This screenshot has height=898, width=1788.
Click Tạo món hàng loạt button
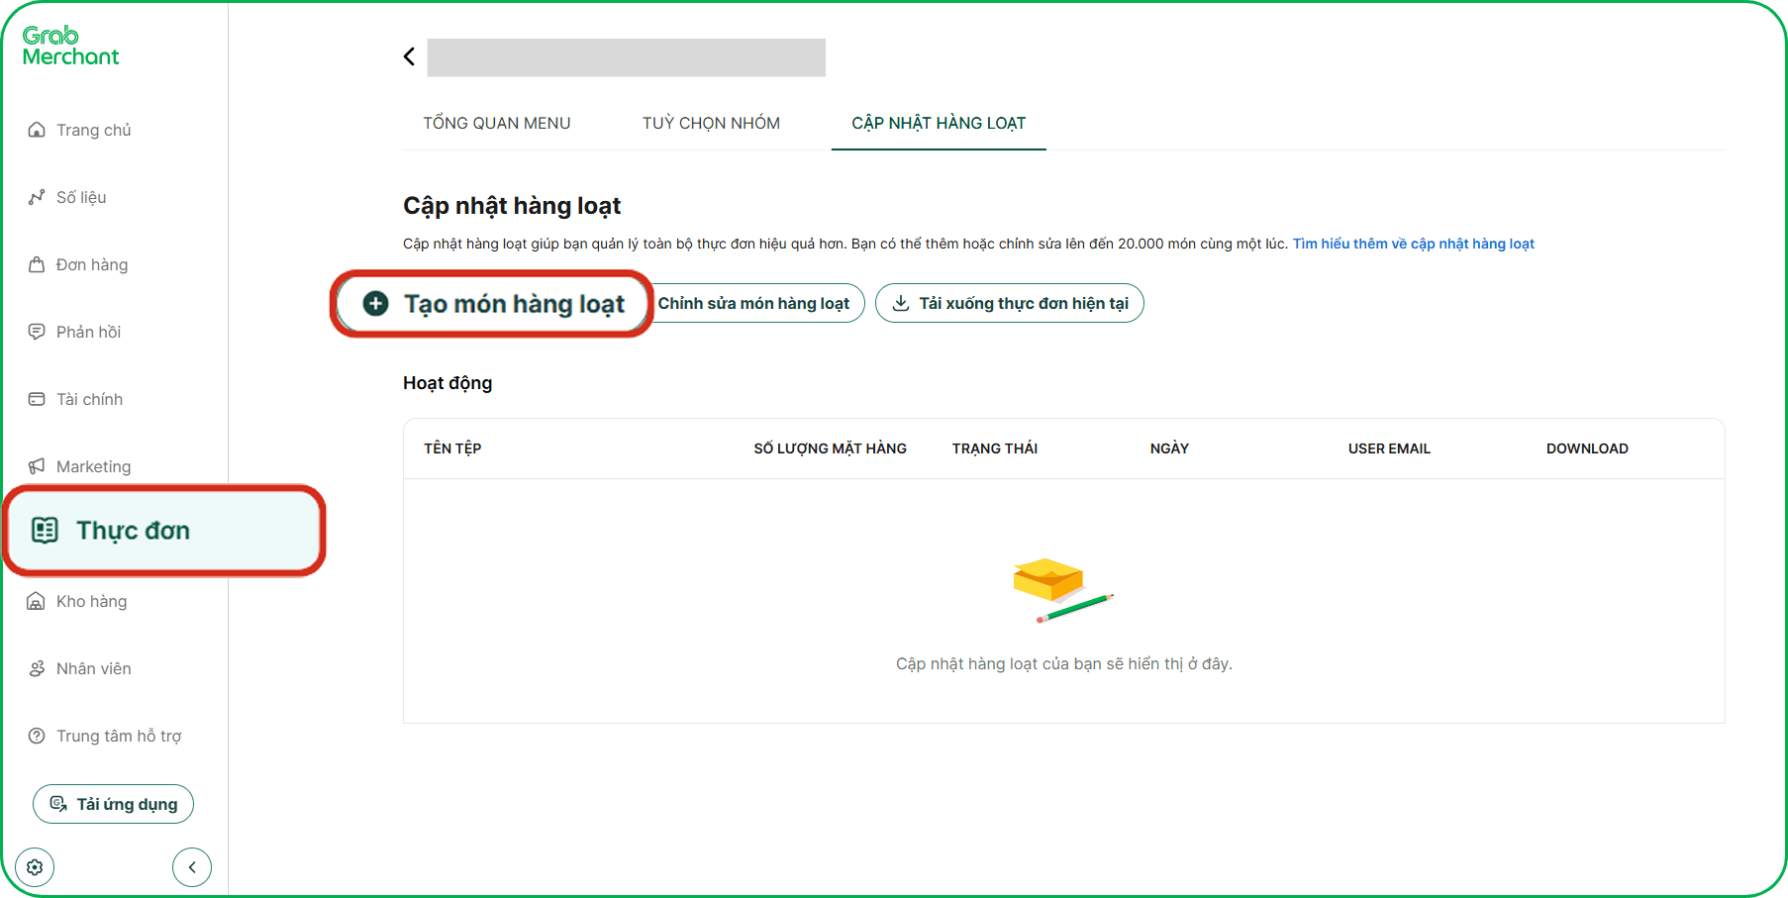pos(492,304)
